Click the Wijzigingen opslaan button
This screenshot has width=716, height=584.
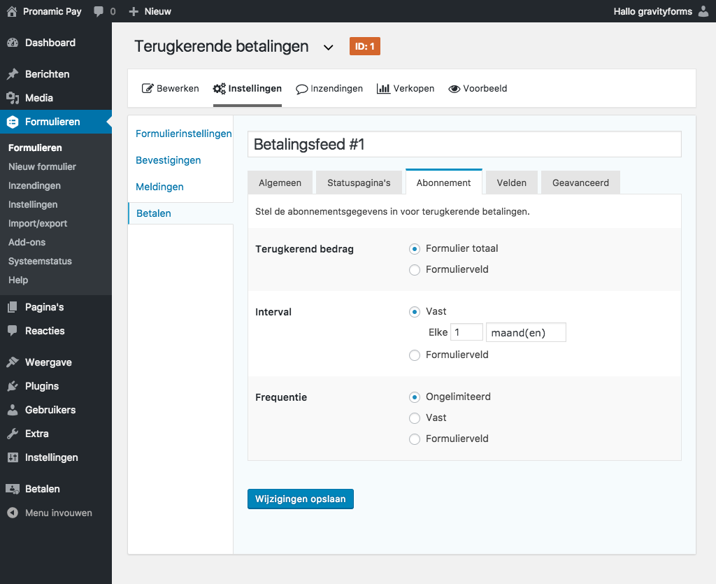(301, 499)
